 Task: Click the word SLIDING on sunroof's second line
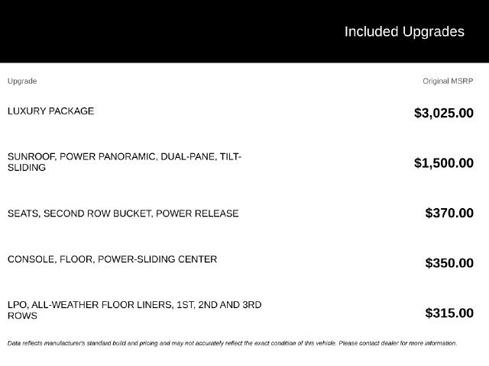[x=27, y=168]
